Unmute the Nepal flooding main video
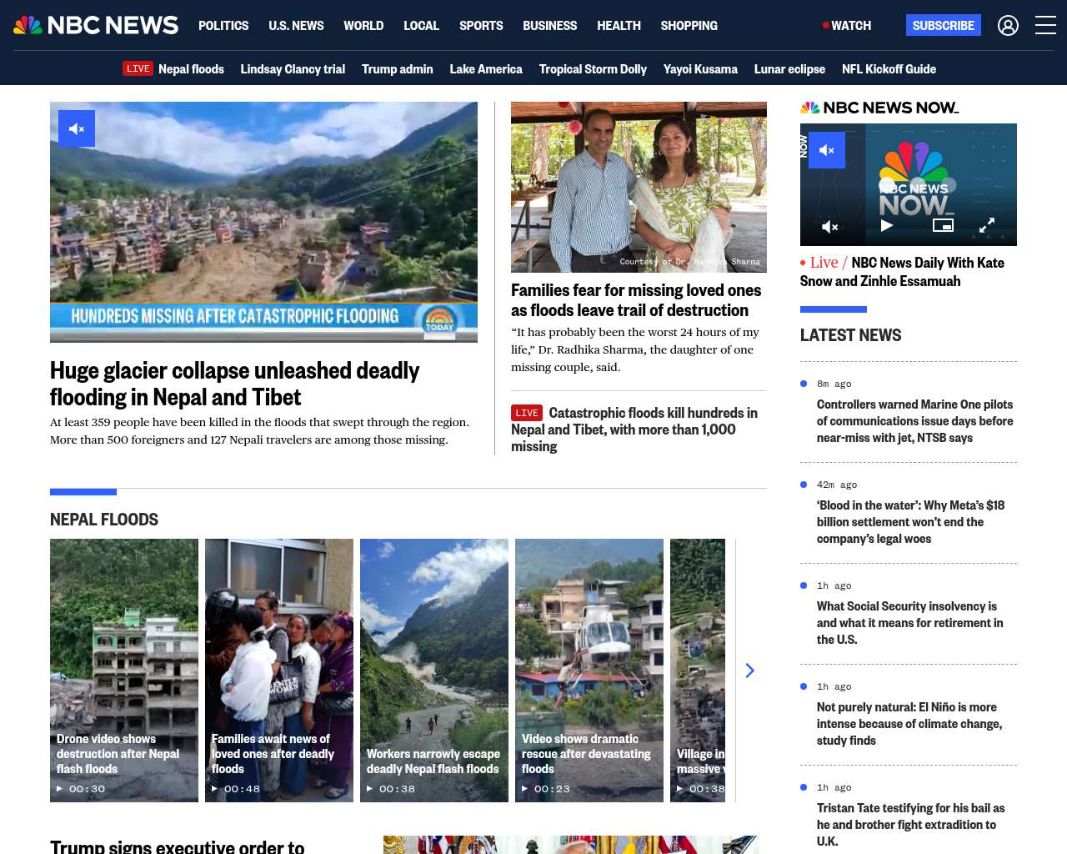Viewport: 1067px width, 854px height. coord(77,128)
